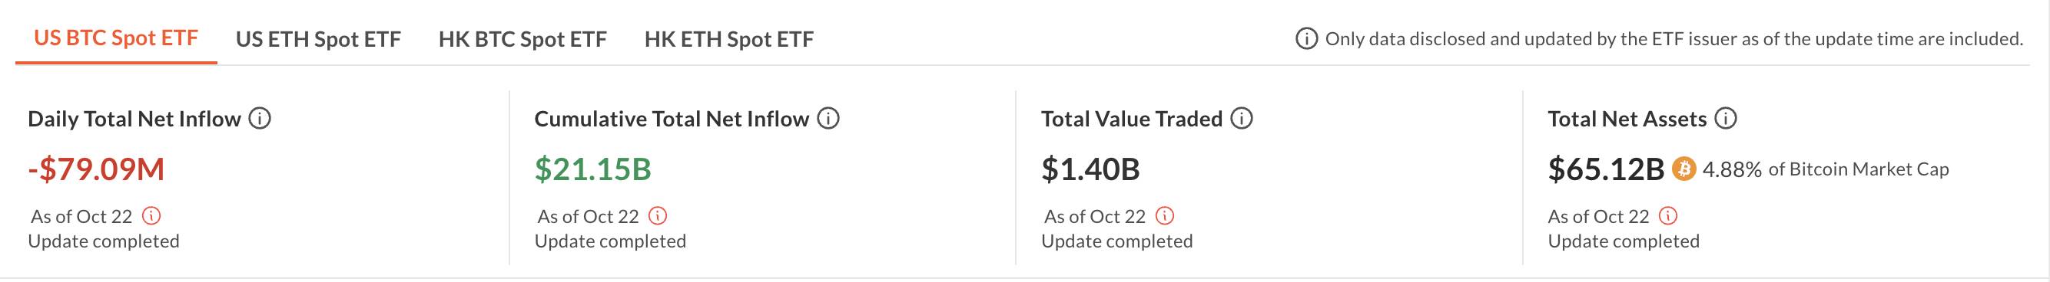Click info icon beside Daily Total Net Inflow

tap(260, 118)
